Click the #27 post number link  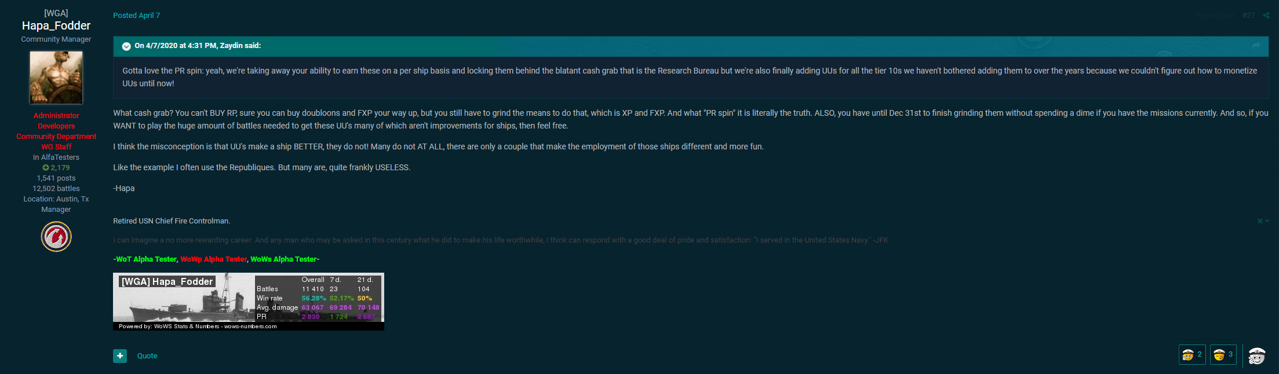point(1248,16)
